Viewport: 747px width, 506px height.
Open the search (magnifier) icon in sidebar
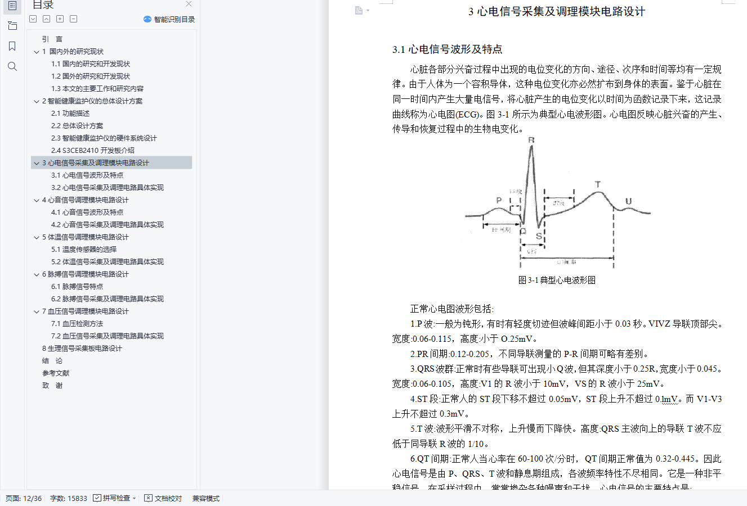[x=12, y=66]
